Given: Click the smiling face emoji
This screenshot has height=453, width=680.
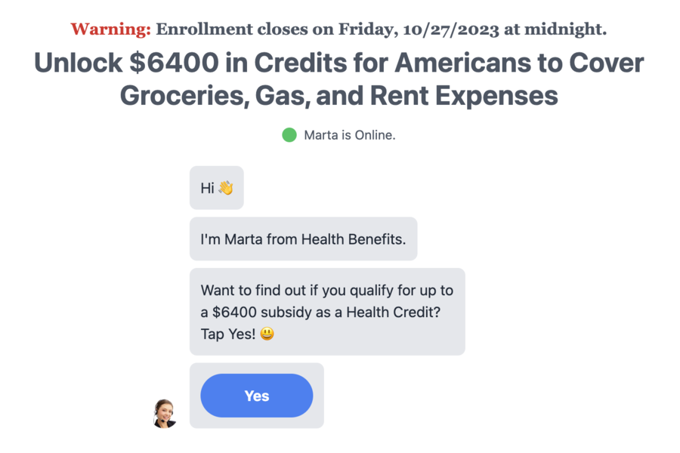Looking at the screenshot, I should tap(267, 334).
